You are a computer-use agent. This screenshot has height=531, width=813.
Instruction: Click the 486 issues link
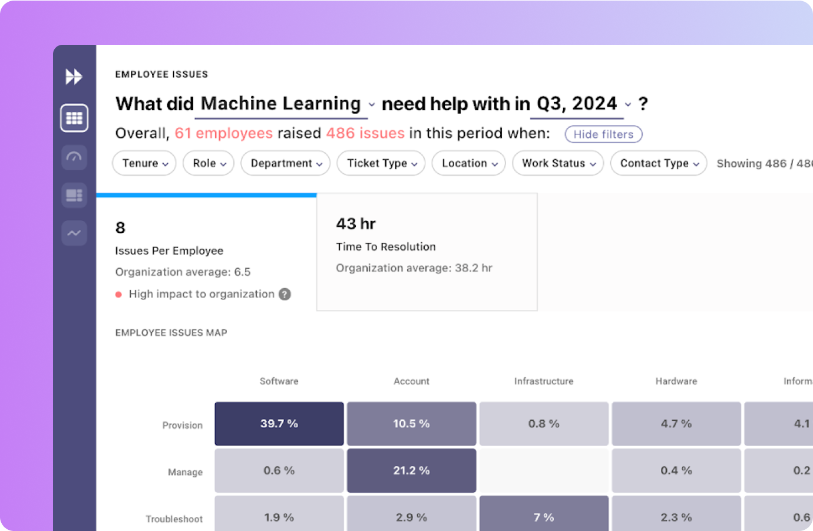[x=365, y=133]
